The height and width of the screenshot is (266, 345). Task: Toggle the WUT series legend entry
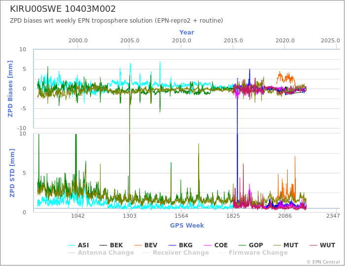coord(322,245)
